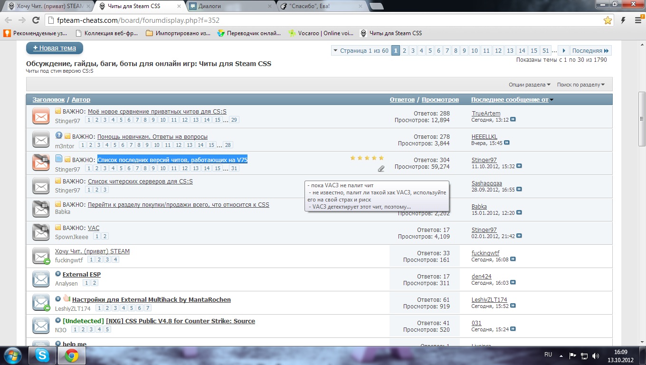The width and height of the screenshot is (646, 365).
Task: Open the "External ESP" thread
Action: point(82,275)
